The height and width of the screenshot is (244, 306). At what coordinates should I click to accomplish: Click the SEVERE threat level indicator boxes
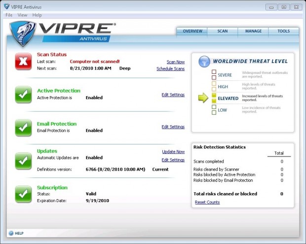coord(214,74)
